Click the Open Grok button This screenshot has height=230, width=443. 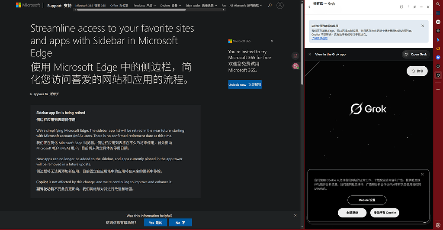pos(416,54)
